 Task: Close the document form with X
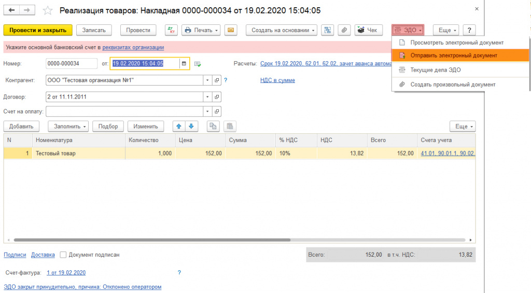point(477,9)
